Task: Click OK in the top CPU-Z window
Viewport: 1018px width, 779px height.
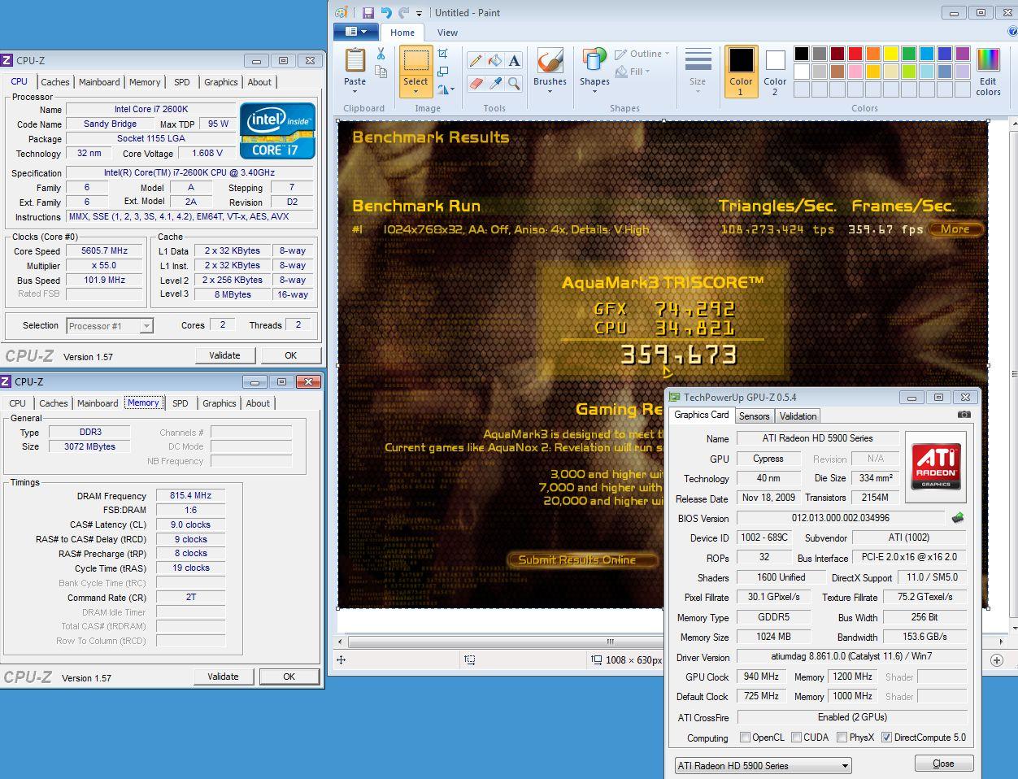Action: coord(290,355)
